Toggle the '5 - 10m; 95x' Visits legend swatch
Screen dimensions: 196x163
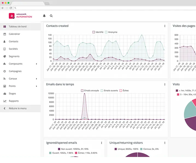click(178, 94)
